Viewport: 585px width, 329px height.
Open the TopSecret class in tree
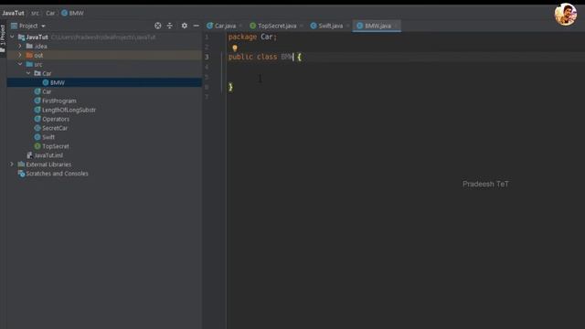[x=56, y=146]
